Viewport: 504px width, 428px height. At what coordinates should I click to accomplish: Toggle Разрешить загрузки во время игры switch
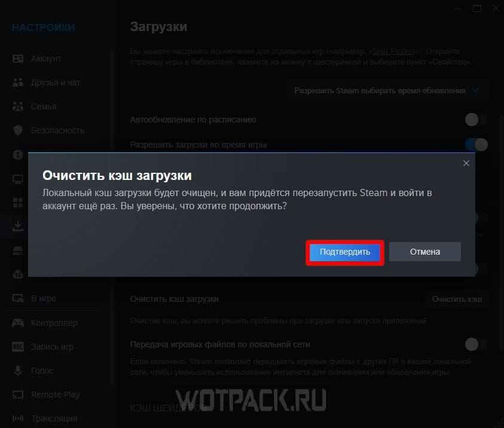click(476, 145)
